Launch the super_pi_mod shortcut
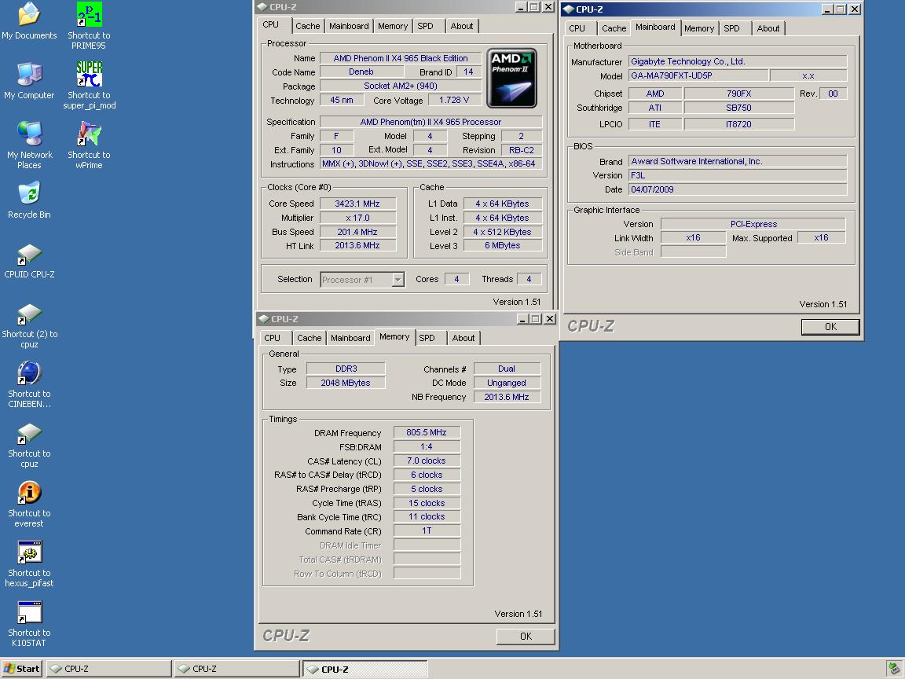905x679 pixels. click(89, 75)
